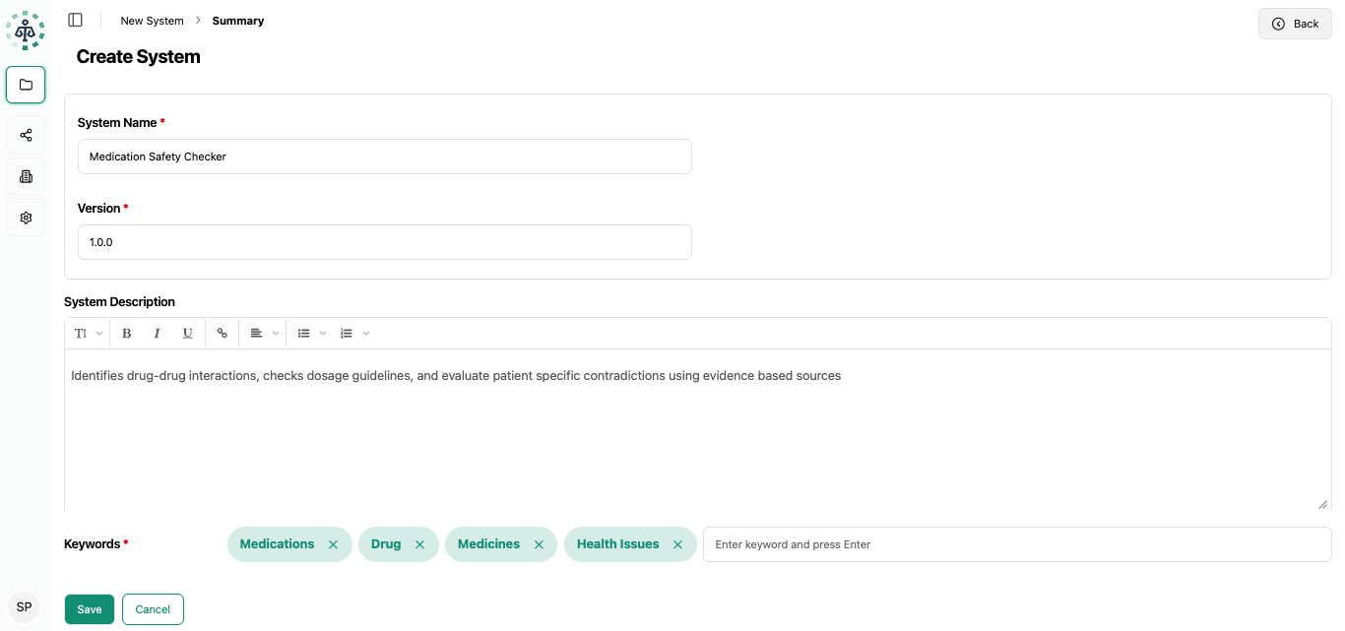Open the text size dropdown
This screenshot has width=1345, height=631.
88,334
